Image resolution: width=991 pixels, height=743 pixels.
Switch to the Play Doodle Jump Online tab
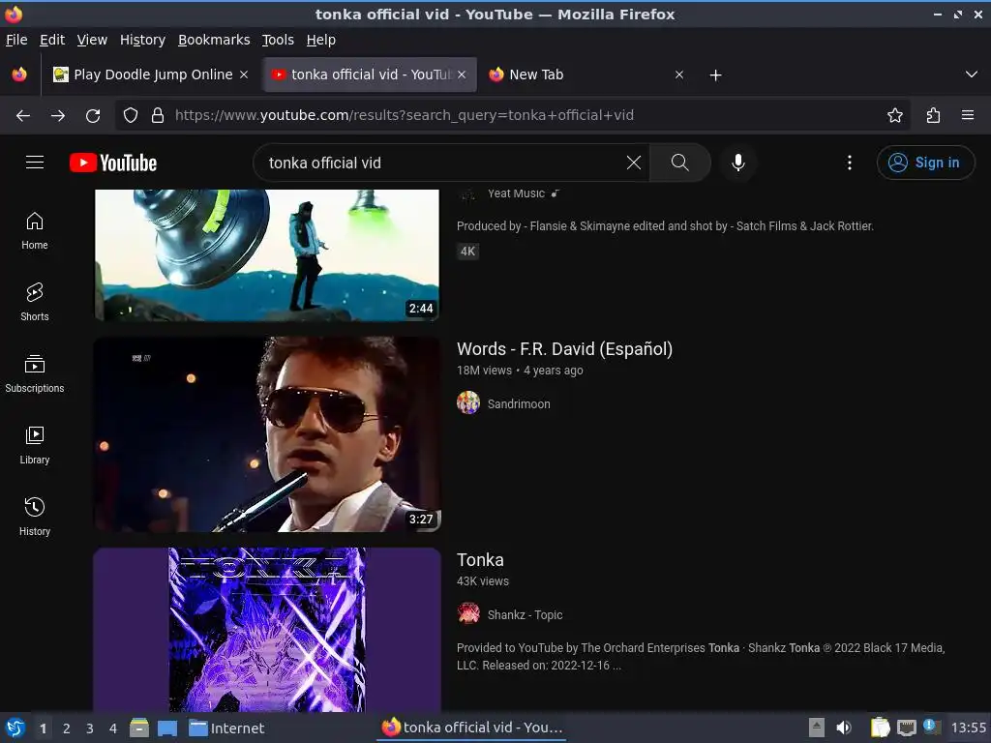tap(152, 74)
